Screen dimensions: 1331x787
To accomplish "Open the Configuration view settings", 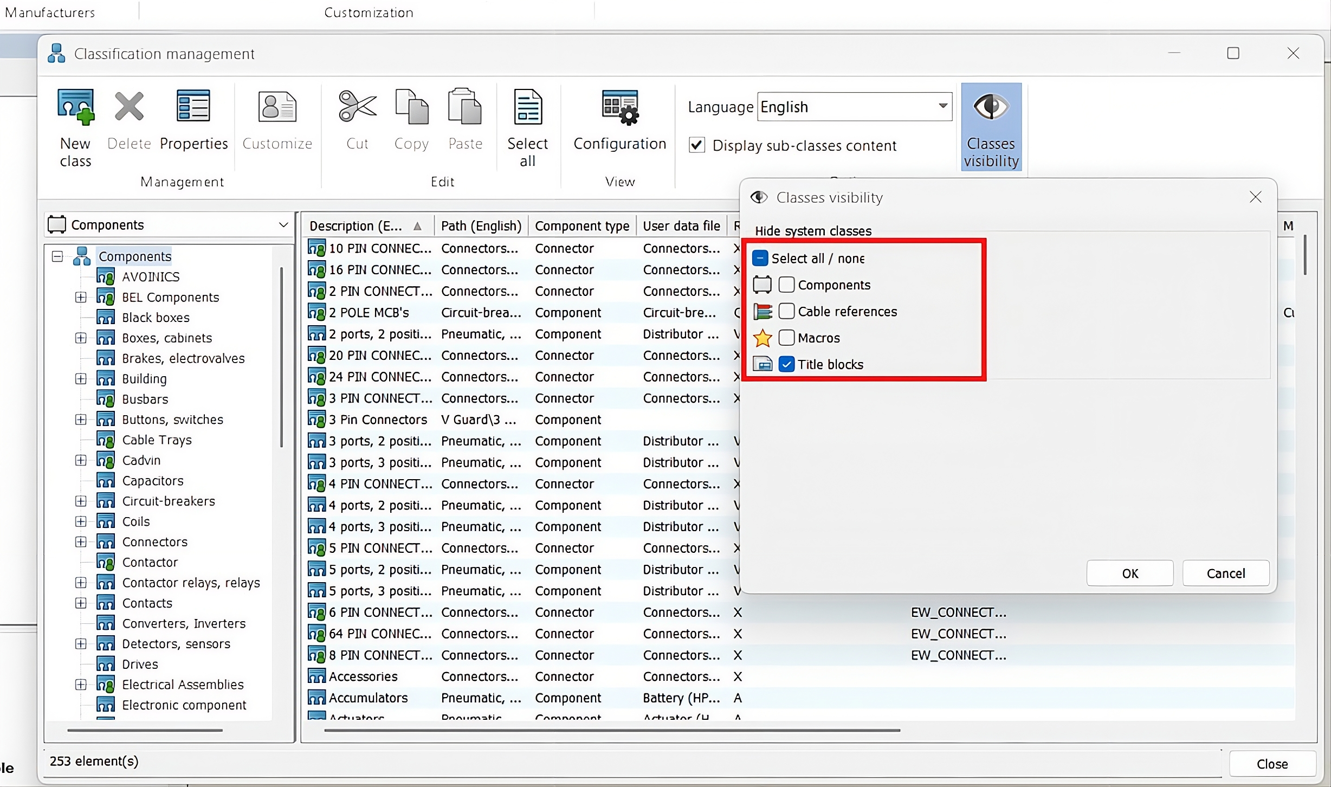I will (620, 107).
